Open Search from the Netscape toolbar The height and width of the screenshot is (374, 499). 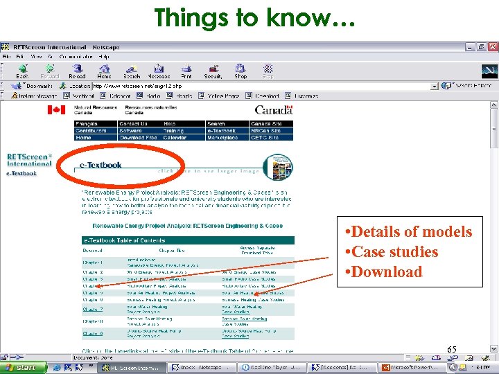pyautogui.click(x=132, y=71)
